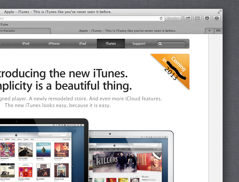Click the Genres tab in iTunes library
The width and height of the screenshot is (239, 182).
click(19, 139)
